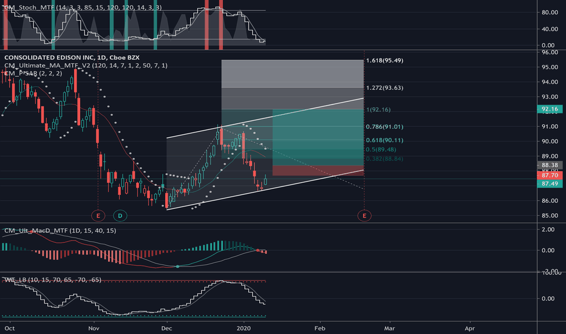Click the Dec label on time axis
Screen dimensions: 566x334
coord(166,328)
